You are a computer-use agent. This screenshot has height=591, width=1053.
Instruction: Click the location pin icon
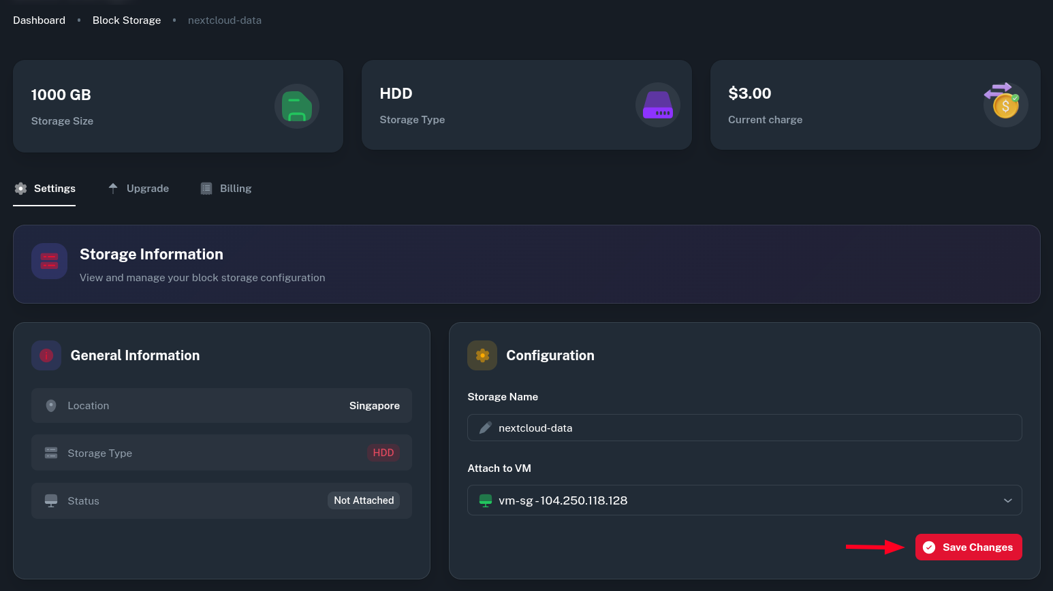tap(51, 406)
